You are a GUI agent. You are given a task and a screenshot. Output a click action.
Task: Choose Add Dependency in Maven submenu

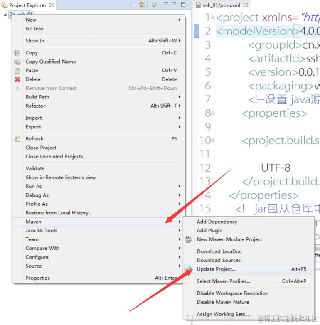[249, 222]
